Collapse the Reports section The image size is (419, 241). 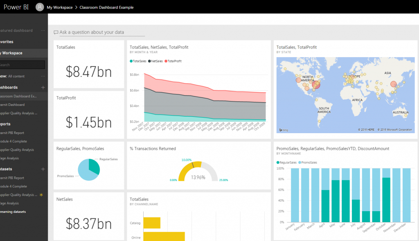(x=8, y=124)
